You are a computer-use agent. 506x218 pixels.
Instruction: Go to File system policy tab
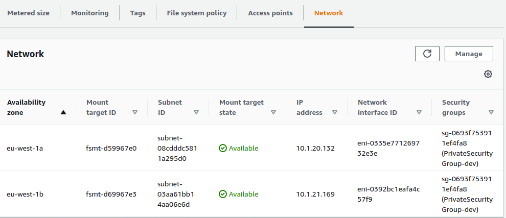[x=197, y=13]
